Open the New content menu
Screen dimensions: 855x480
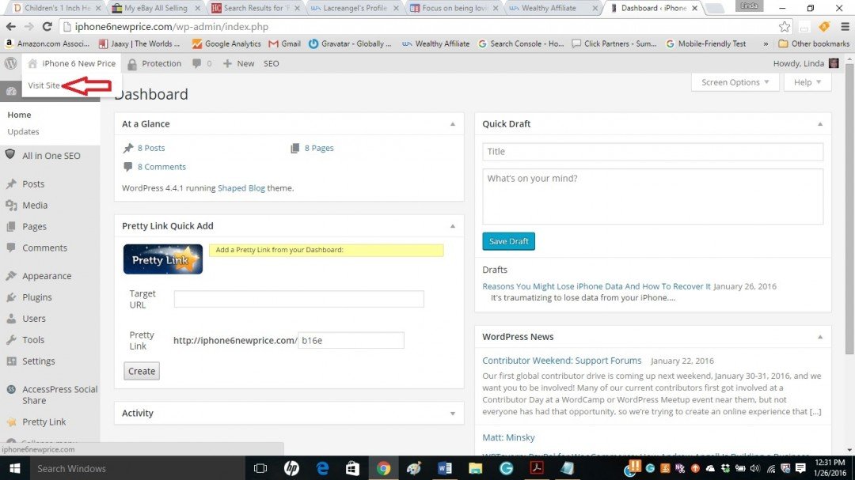pos(238,63)
